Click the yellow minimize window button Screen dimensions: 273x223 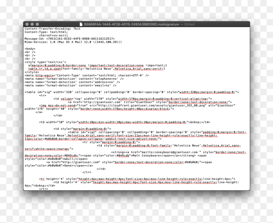tap(32, 24)
